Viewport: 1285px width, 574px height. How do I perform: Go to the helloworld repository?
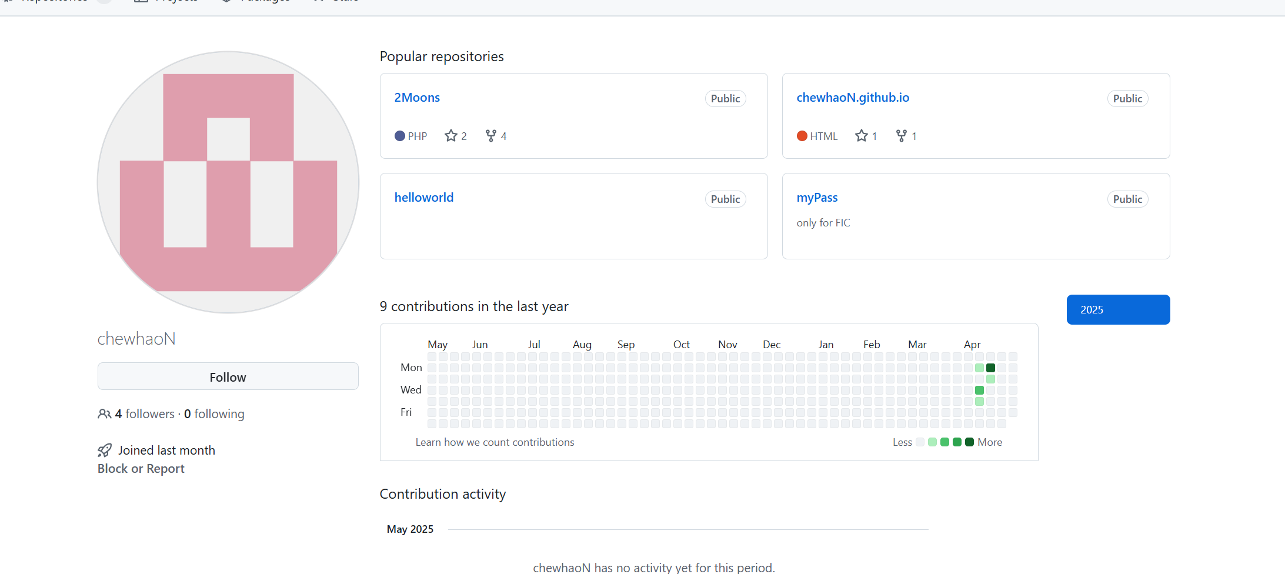coord(424,198)
